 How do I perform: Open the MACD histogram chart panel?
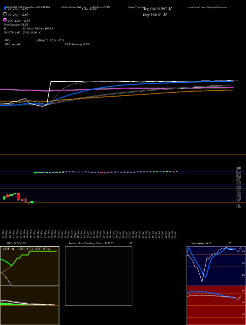(x=30, y=305)
